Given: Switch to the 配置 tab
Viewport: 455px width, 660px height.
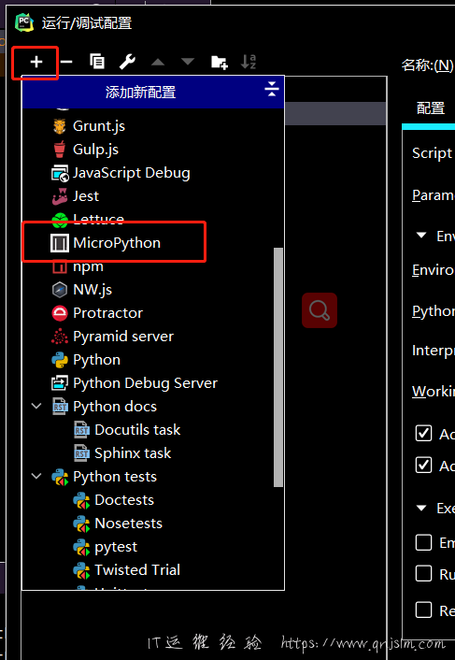Looking at the screenshot, I should click(431, 108).
